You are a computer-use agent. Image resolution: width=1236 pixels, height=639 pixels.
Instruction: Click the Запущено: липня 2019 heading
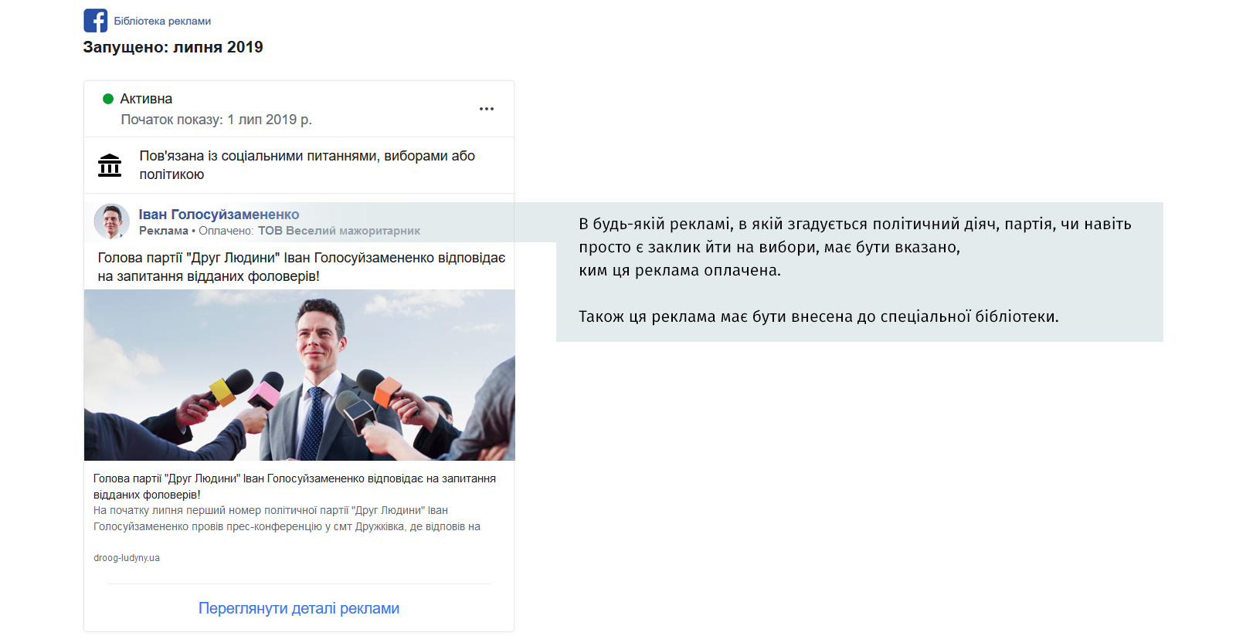[x=173, y=47]
